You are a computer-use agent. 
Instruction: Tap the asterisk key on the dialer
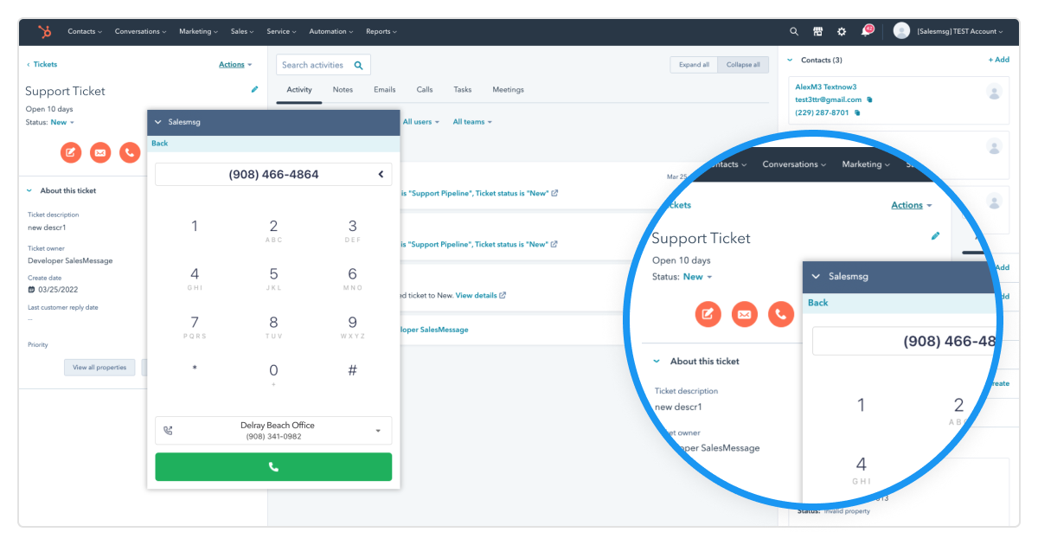(x=195, y=370)
